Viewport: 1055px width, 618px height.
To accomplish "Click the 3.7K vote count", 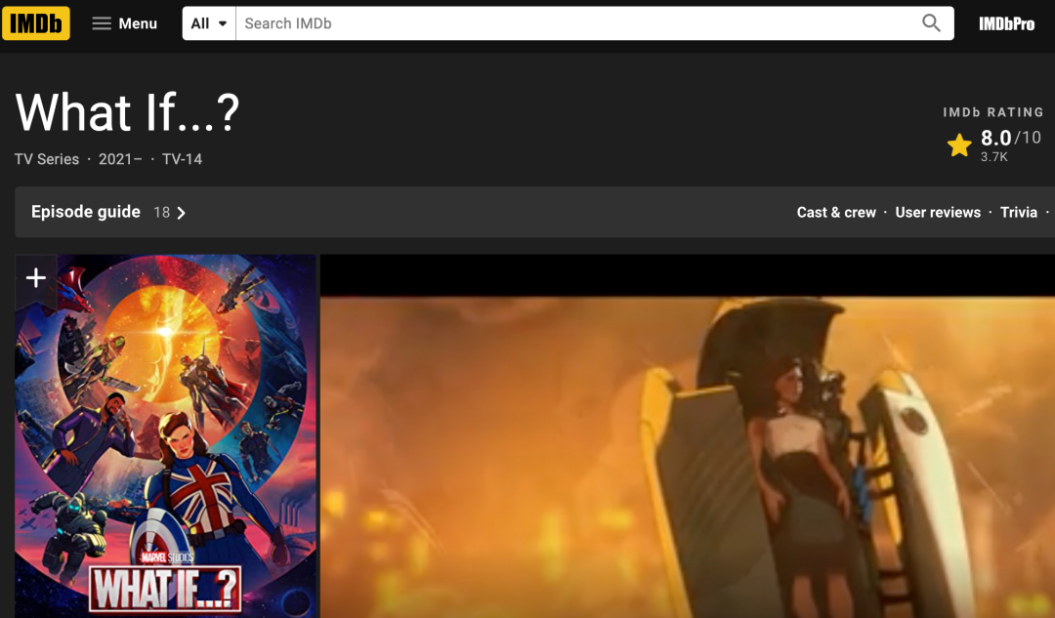I will pos(993,157).
